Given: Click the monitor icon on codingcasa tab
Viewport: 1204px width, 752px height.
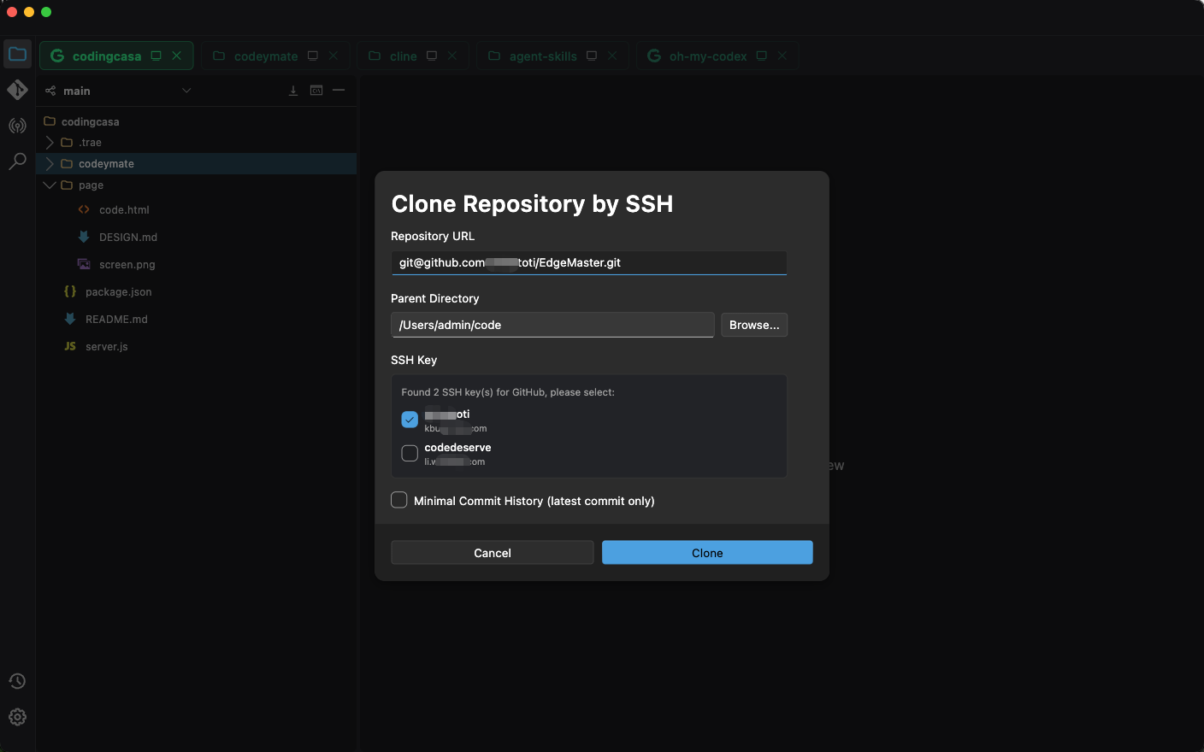Looking at the screenshot, I should coord(156,56).
